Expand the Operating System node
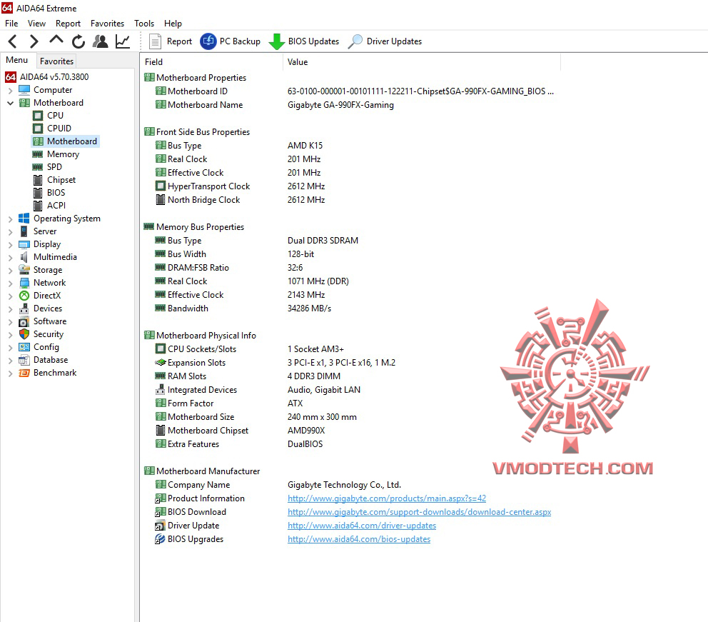The height and width of the screenshot is (622, 708). (11, 219)
